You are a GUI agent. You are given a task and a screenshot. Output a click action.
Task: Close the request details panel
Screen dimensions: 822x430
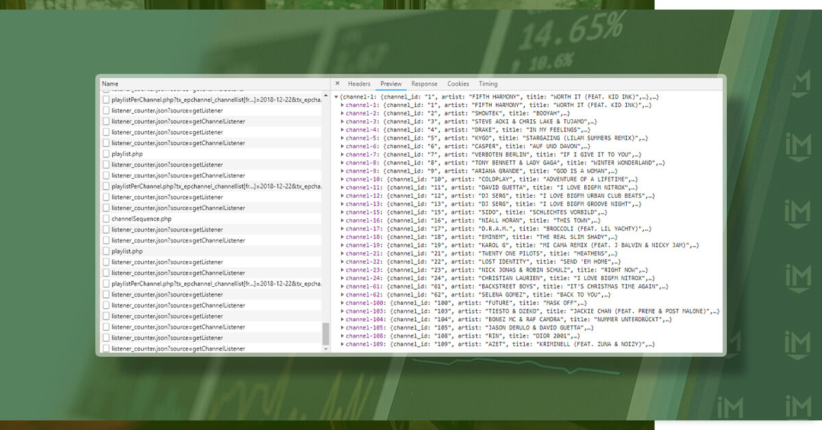(x=337, y=84)
